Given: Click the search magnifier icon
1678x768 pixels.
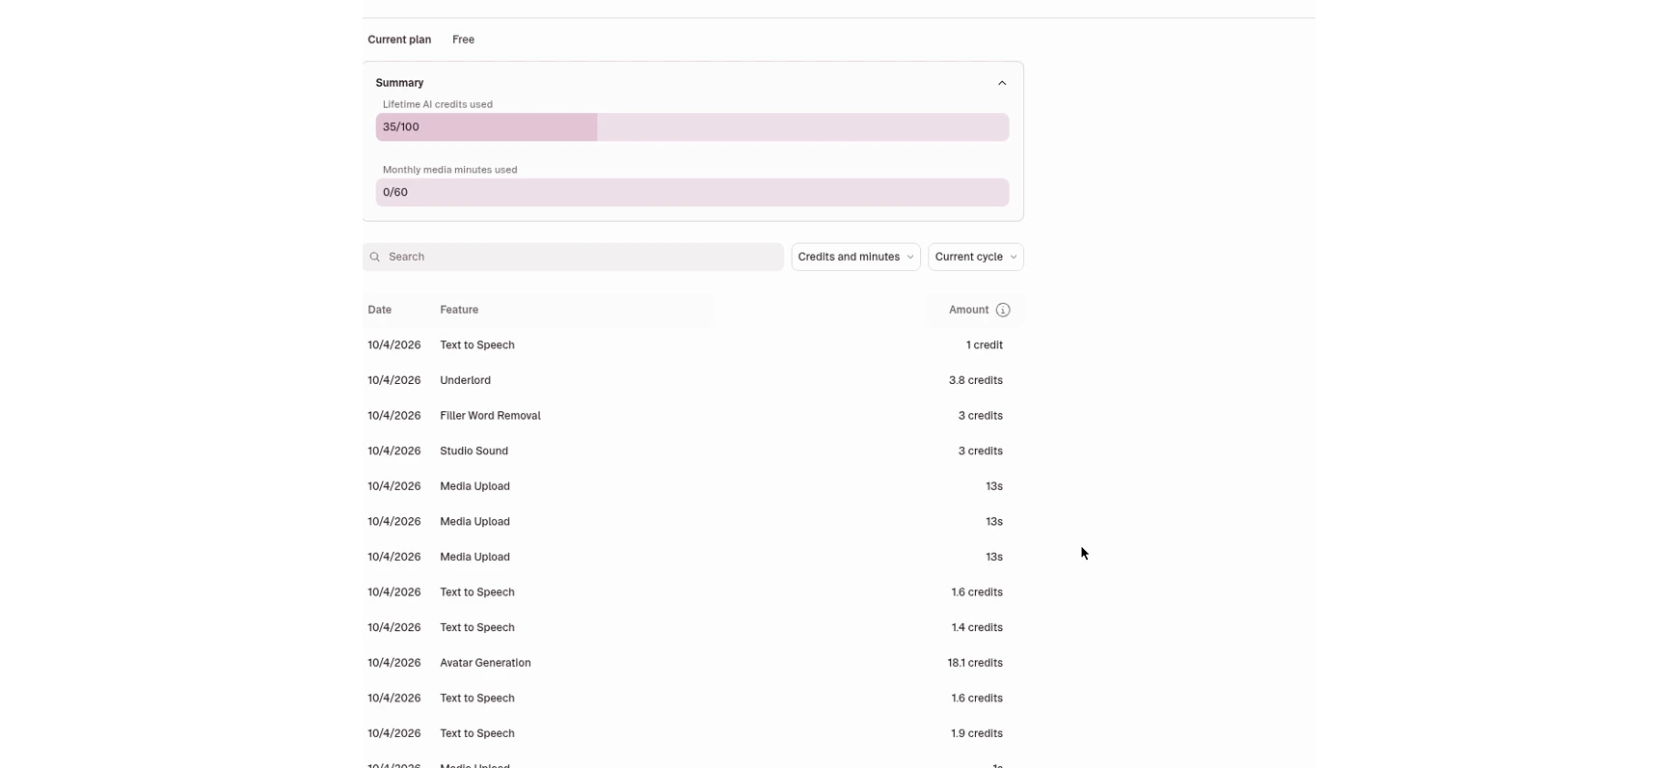Looking at the screenshot, I should 375,257.
